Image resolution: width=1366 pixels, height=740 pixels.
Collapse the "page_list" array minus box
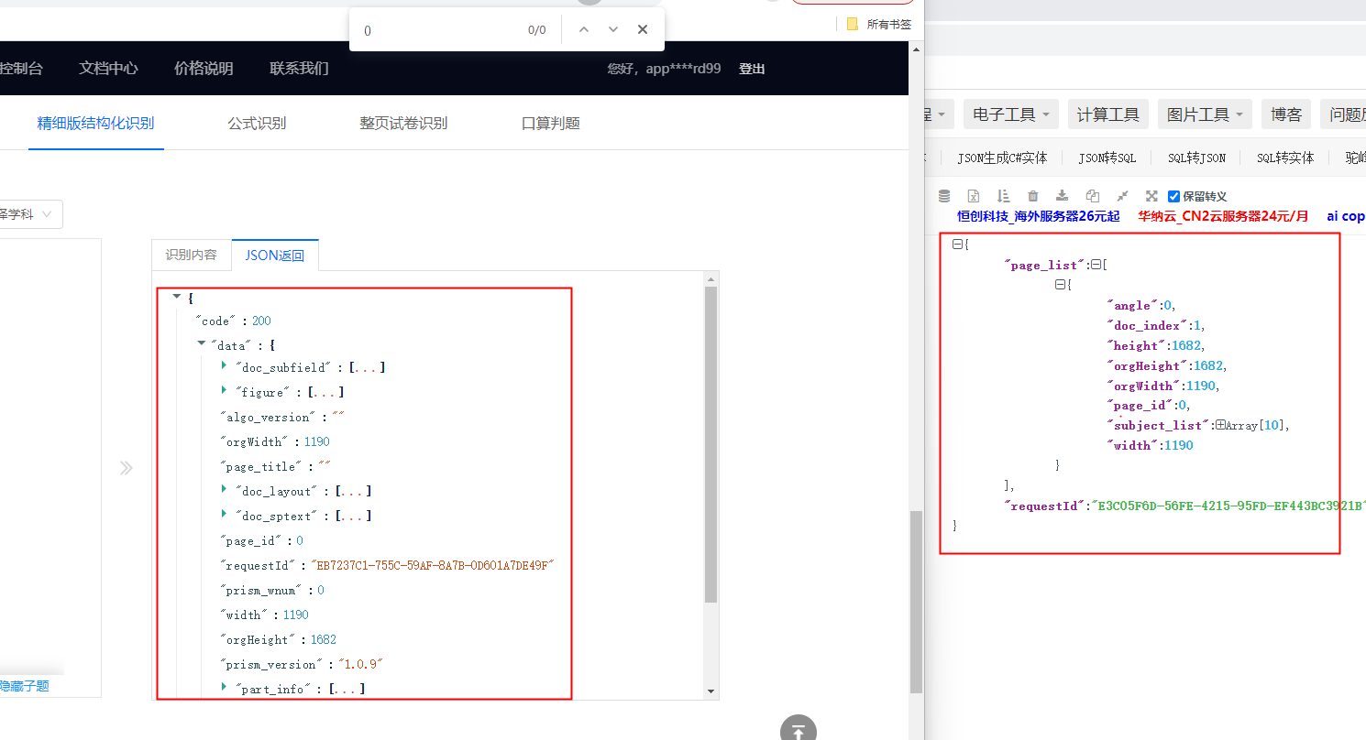click(x=1096, y=265)
